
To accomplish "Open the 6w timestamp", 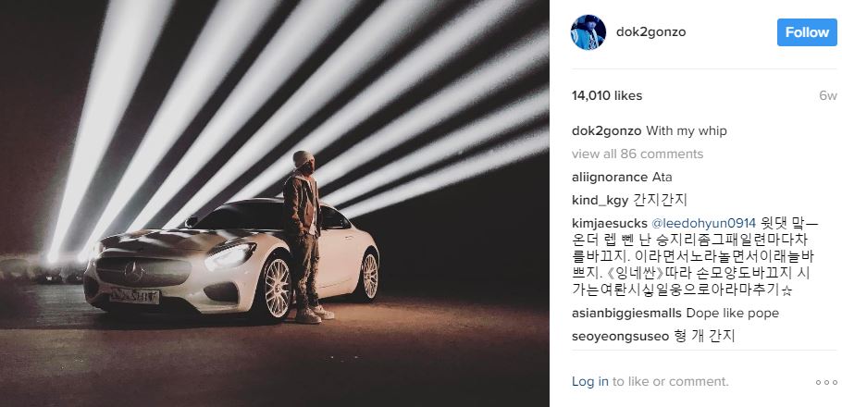I will pos(828,95).
